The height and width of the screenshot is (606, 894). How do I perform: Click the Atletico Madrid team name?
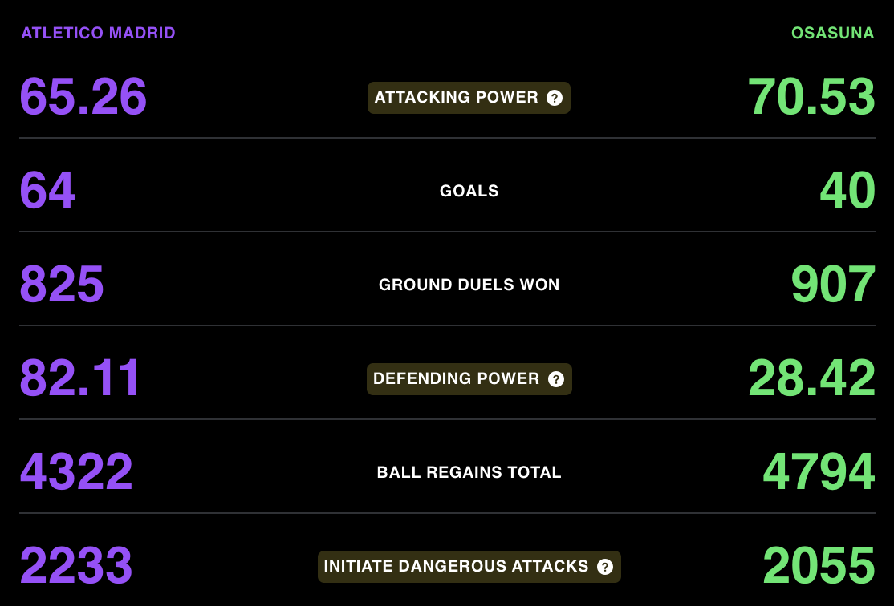click(98, 33)
